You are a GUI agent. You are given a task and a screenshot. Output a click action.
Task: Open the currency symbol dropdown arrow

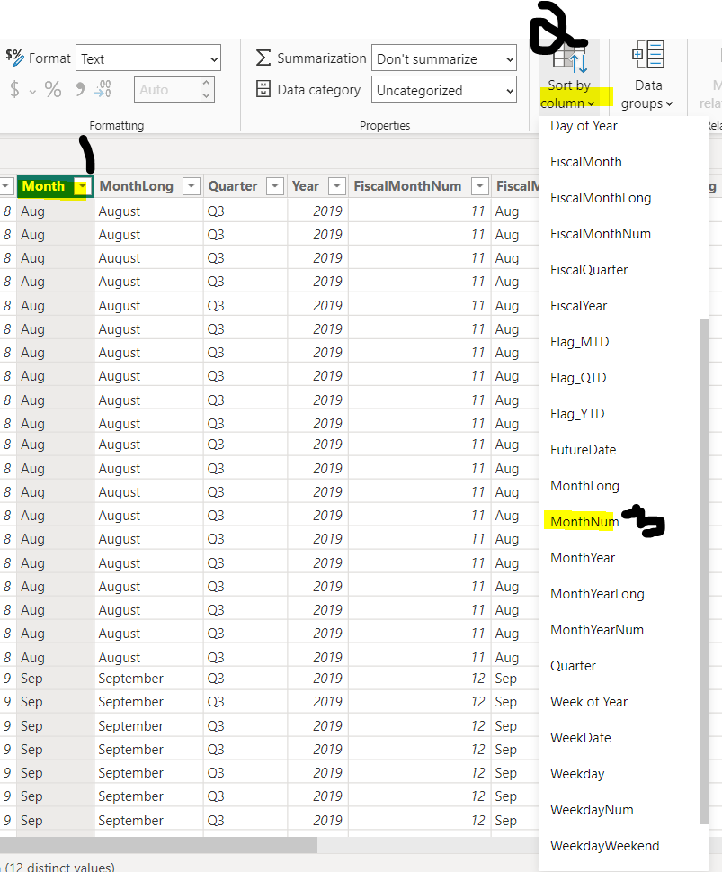[x=32, y=91]
